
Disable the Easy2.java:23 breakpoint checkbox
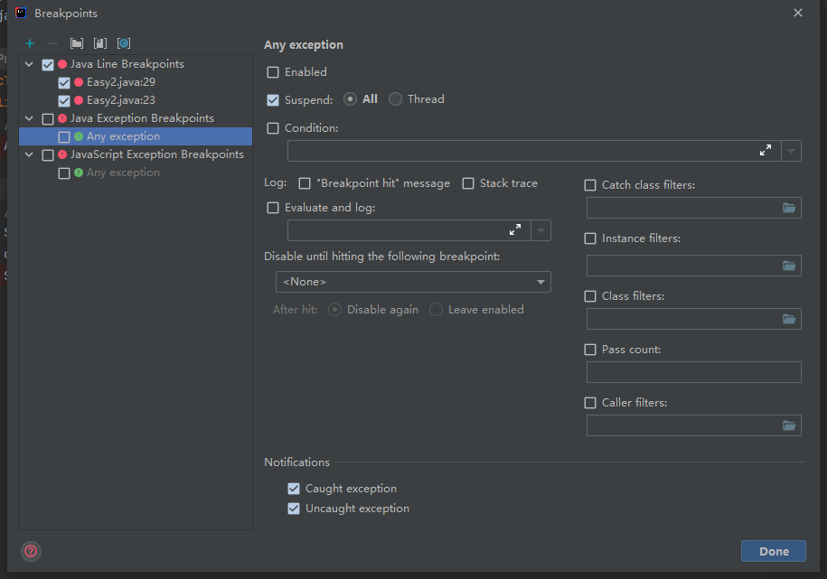click(64, 101)
